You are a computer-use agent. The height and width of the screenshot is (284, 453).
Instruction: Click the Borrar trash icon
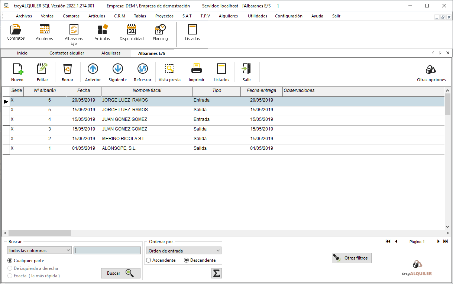(67, 72)
